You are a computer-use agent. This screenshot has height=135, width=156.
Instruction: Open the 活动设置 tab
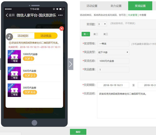coord(92,6)
